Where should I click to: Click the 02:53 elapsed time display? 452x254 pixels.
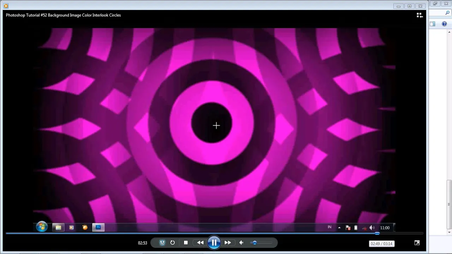coord(142,243)
